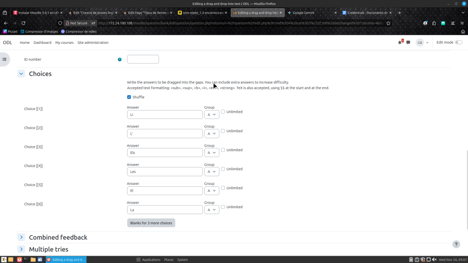Open Group dropdown for Choice 2
This screenshot has width=468, height=263.
click(x=212, y=134)
